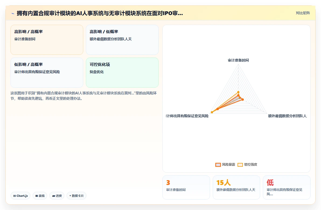The width and height of the screenshot is (321, 210).
Task: Click 审计师出具有限保证意见风险 in matrix card
Action: [37, 72]
